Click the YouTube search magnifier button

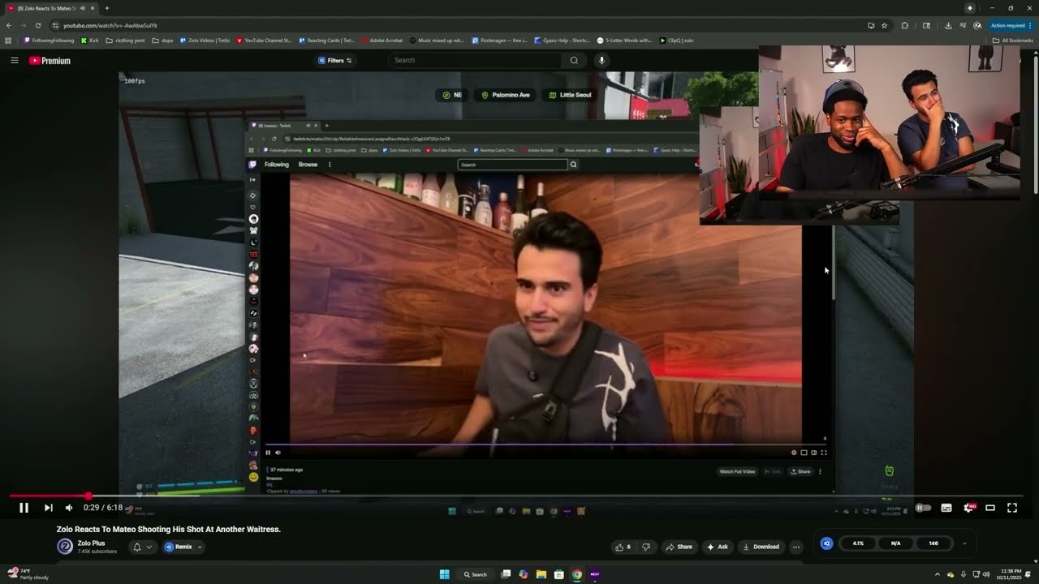574,60
